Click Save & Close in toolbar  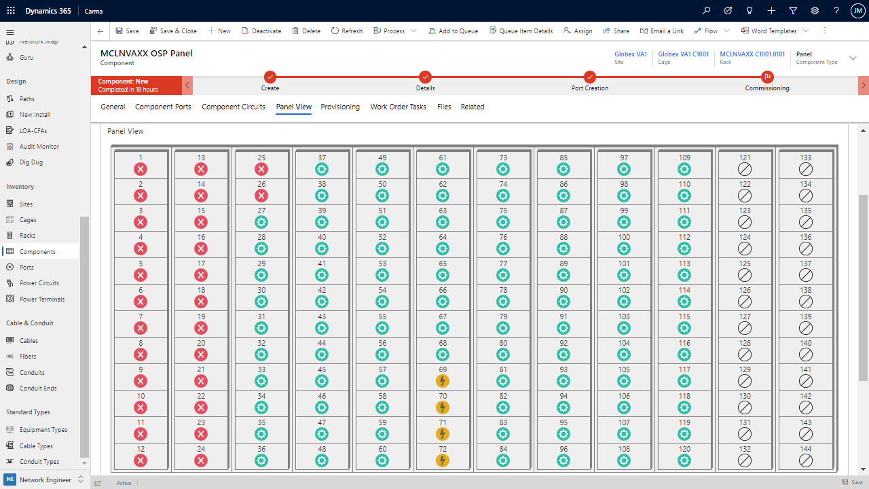(172, 31)
